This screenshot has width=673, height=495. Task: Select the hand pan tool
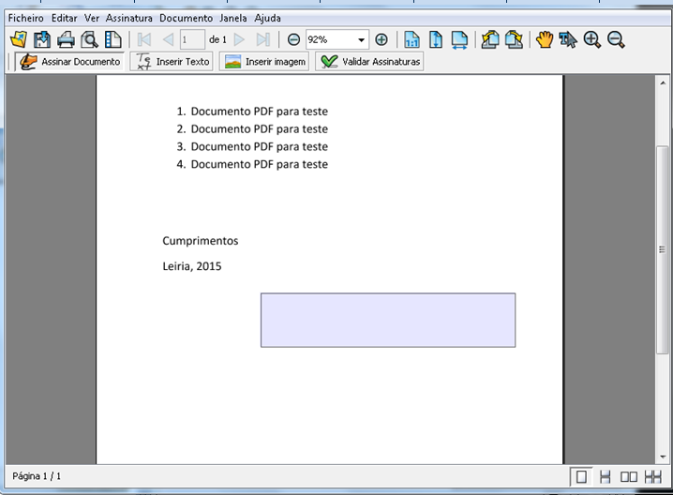(545, 39)
